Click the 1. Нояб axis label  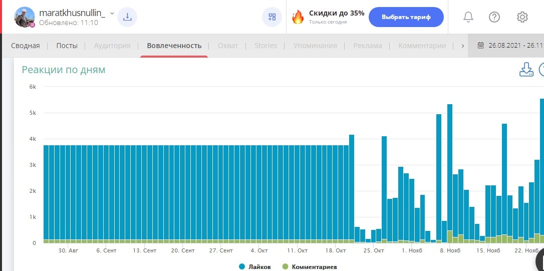coord(411,250)
